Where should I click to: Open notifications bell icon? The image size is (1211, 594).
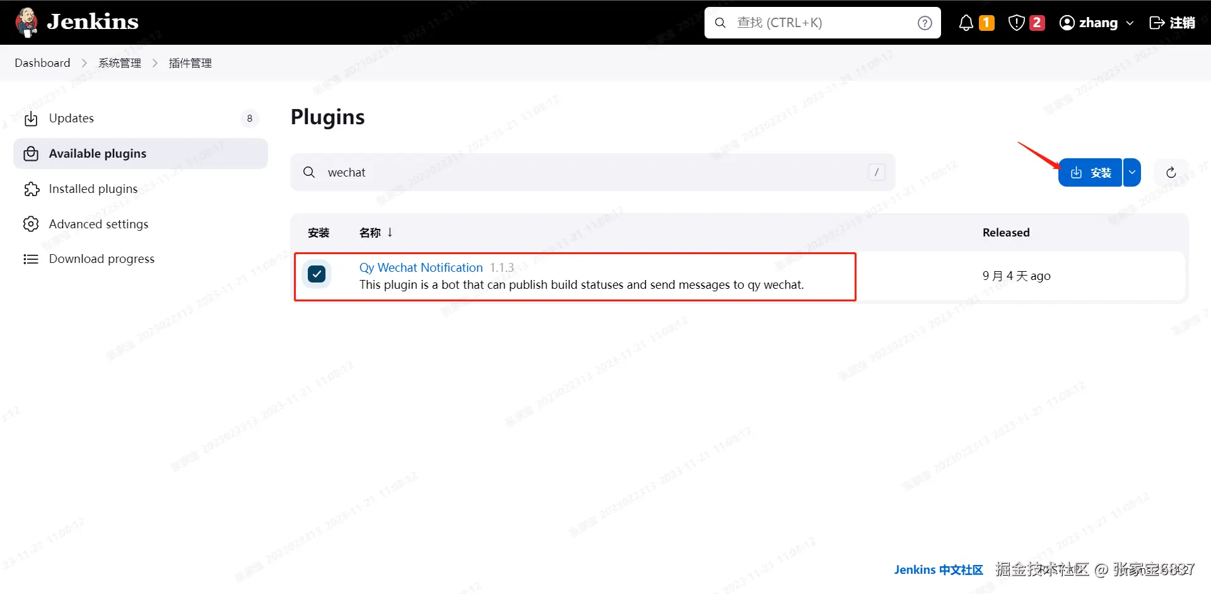966,23
